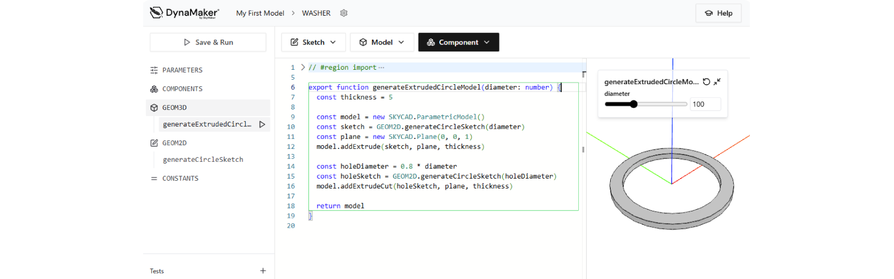Click the cube icon in Model button

tap(363, 42)
